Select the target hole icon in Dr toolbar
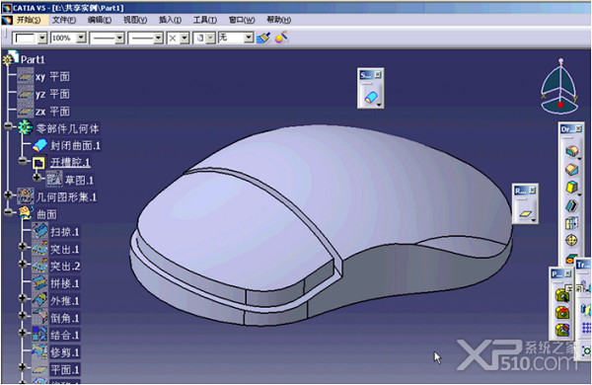The height and width of the screenshot is (385, 592). coord(571,240)
